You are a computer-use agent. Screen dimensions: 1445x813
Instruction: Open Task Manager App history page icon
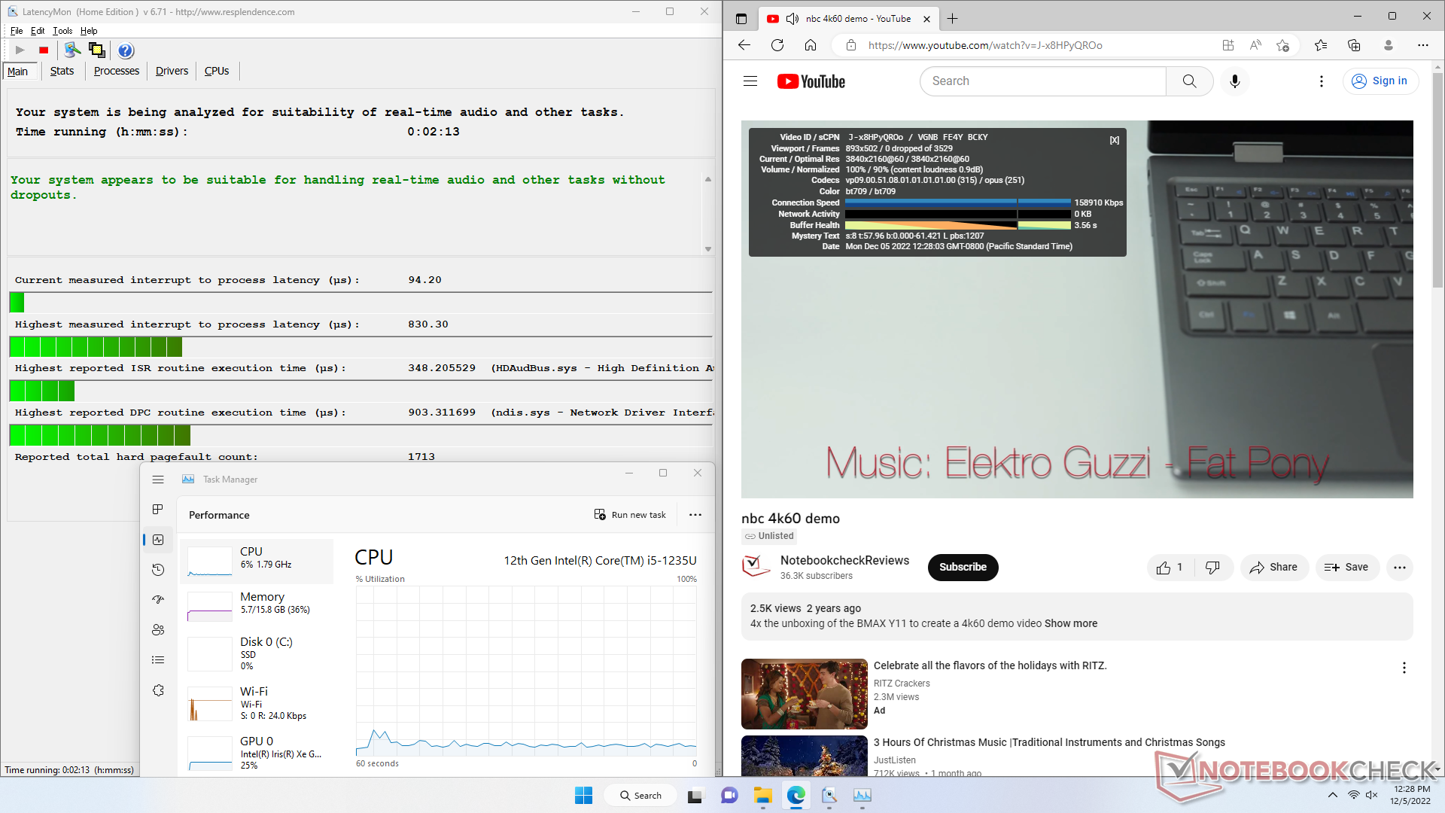[x=158, y=570]
